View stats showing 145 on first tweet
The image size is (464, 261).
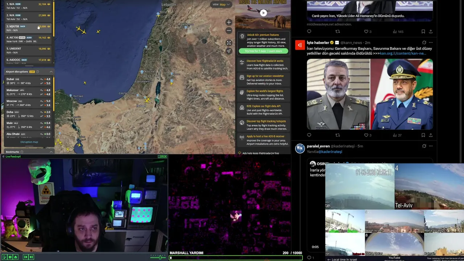point(398,32)
